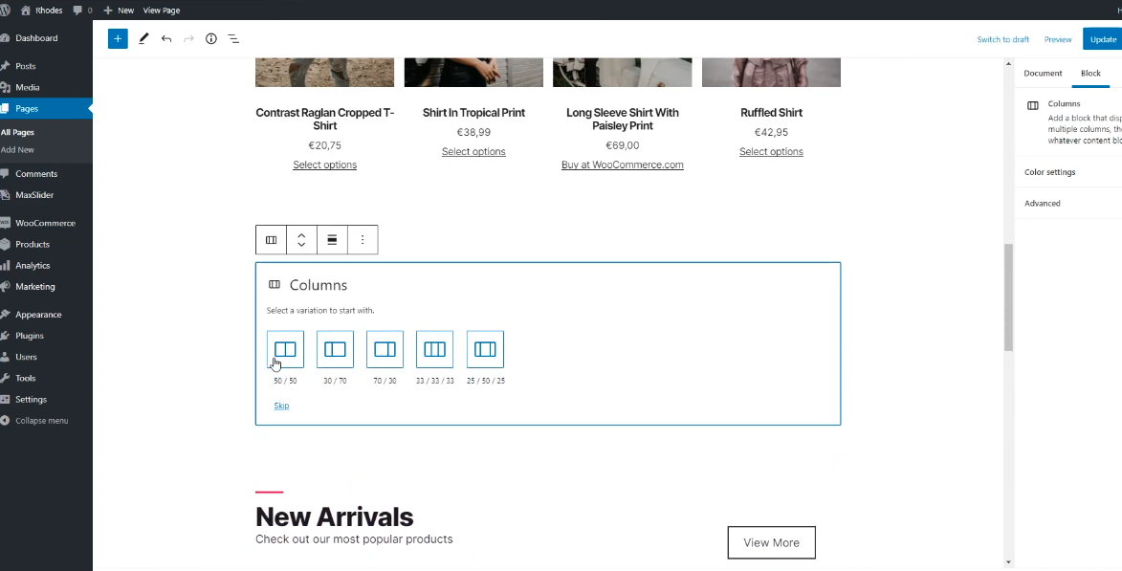Click the Skip link
Viewport: 1122px width, 571px height.
point(281,406)
